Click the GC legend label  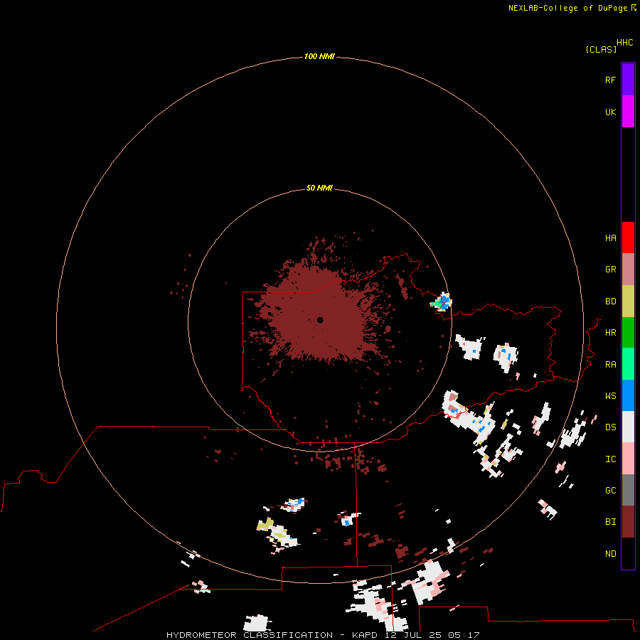(x=610, y=491)
